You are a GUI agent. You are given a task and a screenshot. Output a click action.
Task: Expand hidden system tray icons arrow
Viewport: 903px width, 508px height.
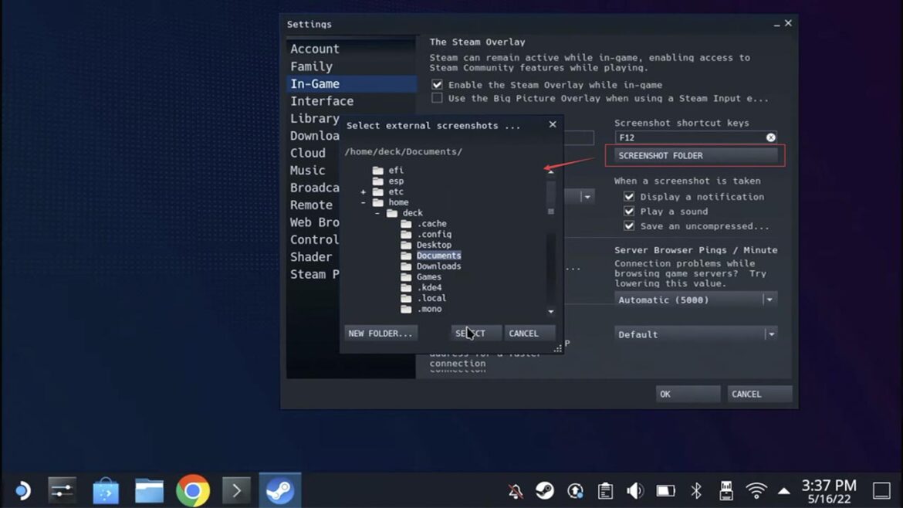pyautogui.click(x=784, y=491)
